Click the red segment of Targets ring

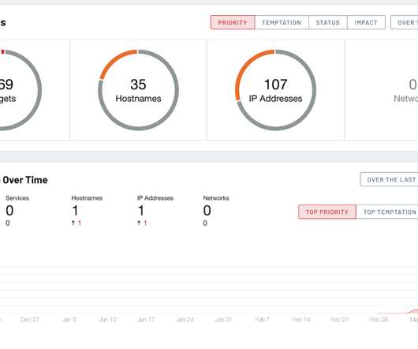2,51
